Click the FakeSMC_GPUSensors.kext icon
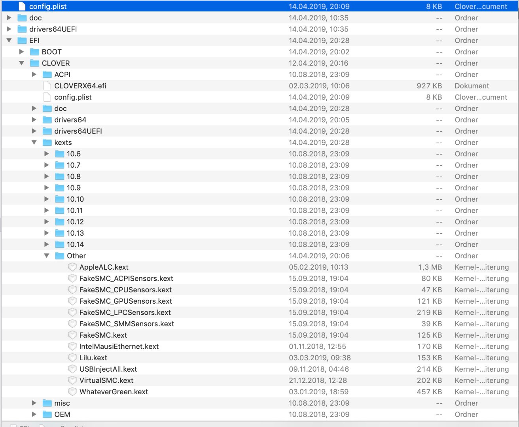 click(72, 301)
